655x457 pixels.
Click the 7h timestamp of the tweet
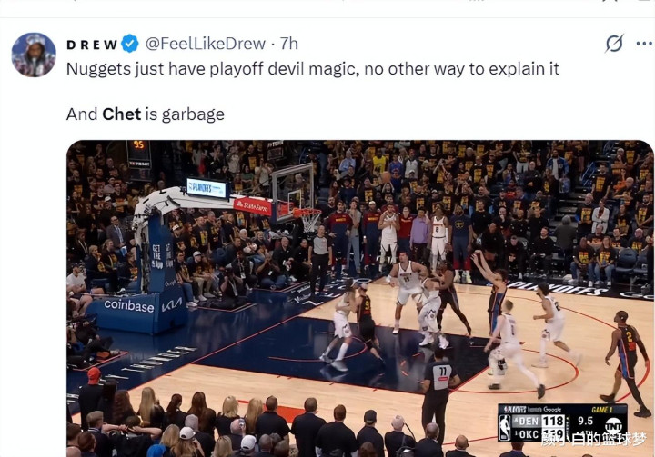pos(288,44)
